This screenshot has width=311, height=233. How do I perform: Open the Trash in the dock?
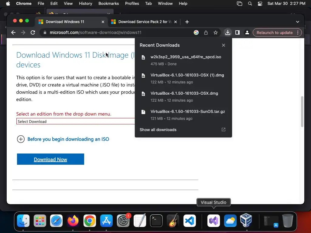pos(288,221)
